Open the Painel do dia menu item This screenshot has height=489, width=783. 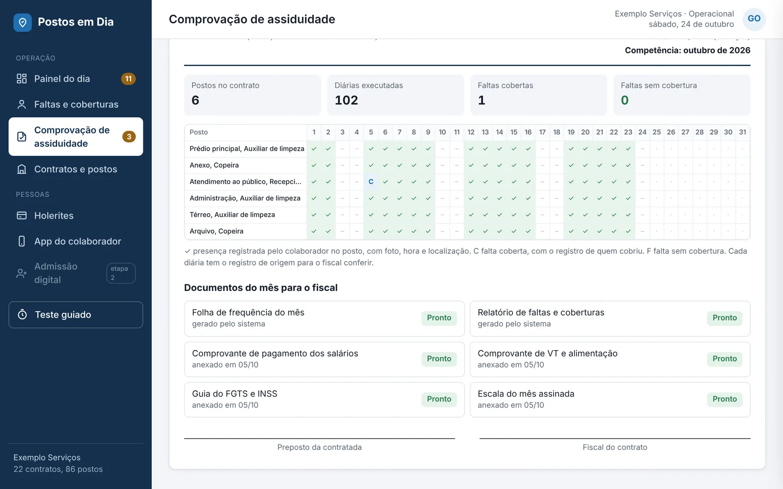click(76, 79)
